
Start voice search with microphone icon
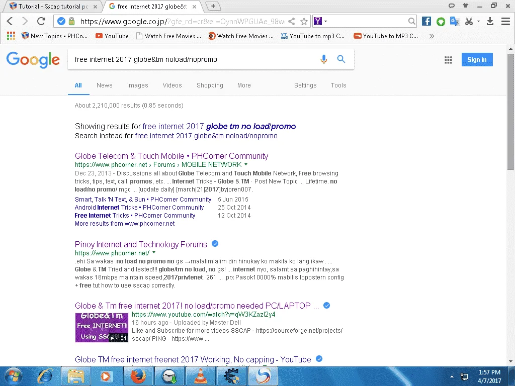[x=323, y=59]
